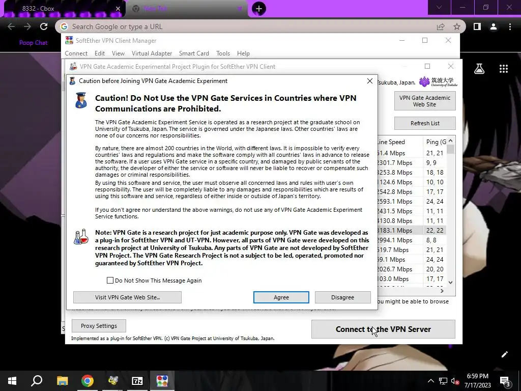Select the 2301.7 Mbps server row
This screenshot has height=391, width=521.
point(411,163)
